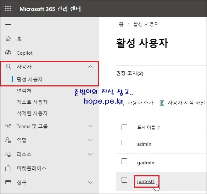Select 게스트 사용자 in the sidebar
The image size is (207, 194).
click(32, 102)
